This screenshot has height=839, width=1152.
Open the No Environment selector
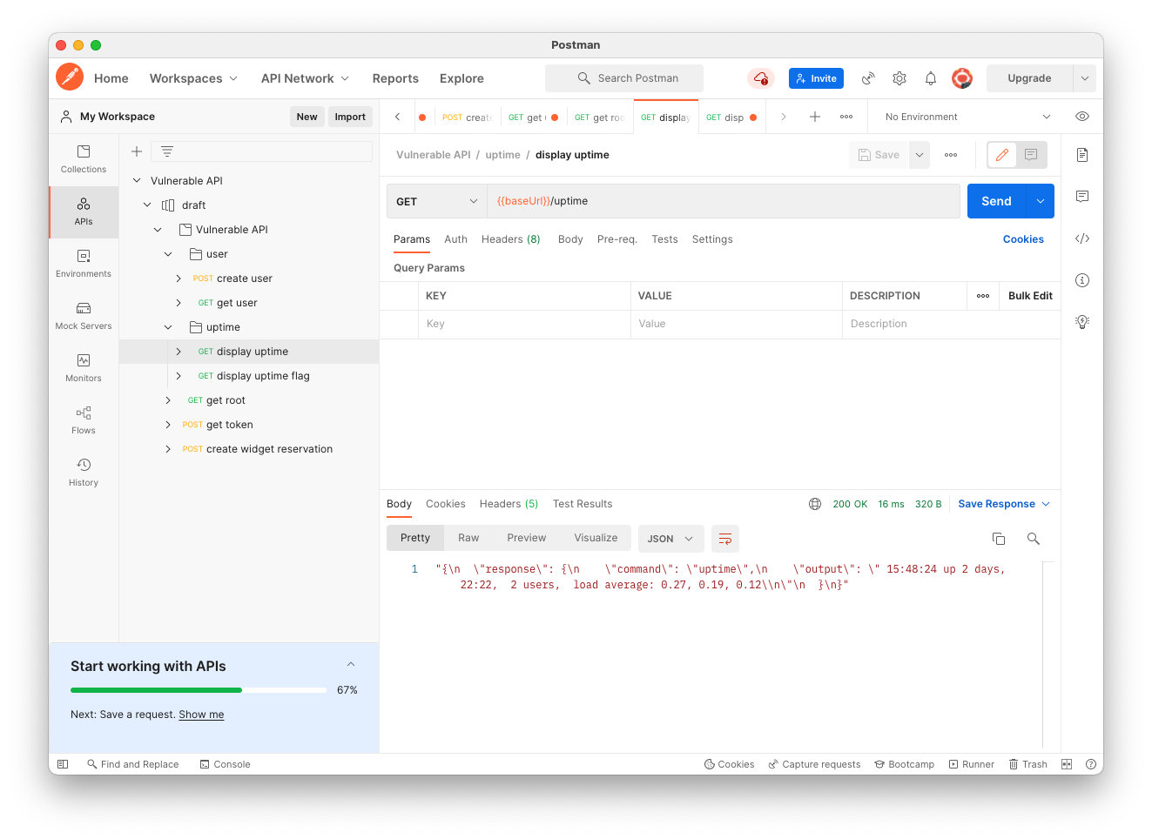(x=967, y=117)
